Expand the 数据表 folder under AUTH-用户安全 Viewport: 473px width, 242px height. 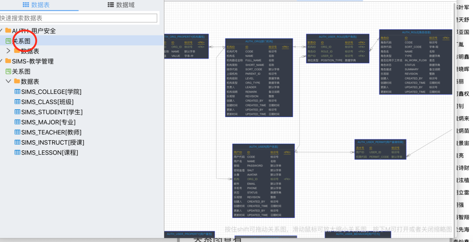(8, 51)
